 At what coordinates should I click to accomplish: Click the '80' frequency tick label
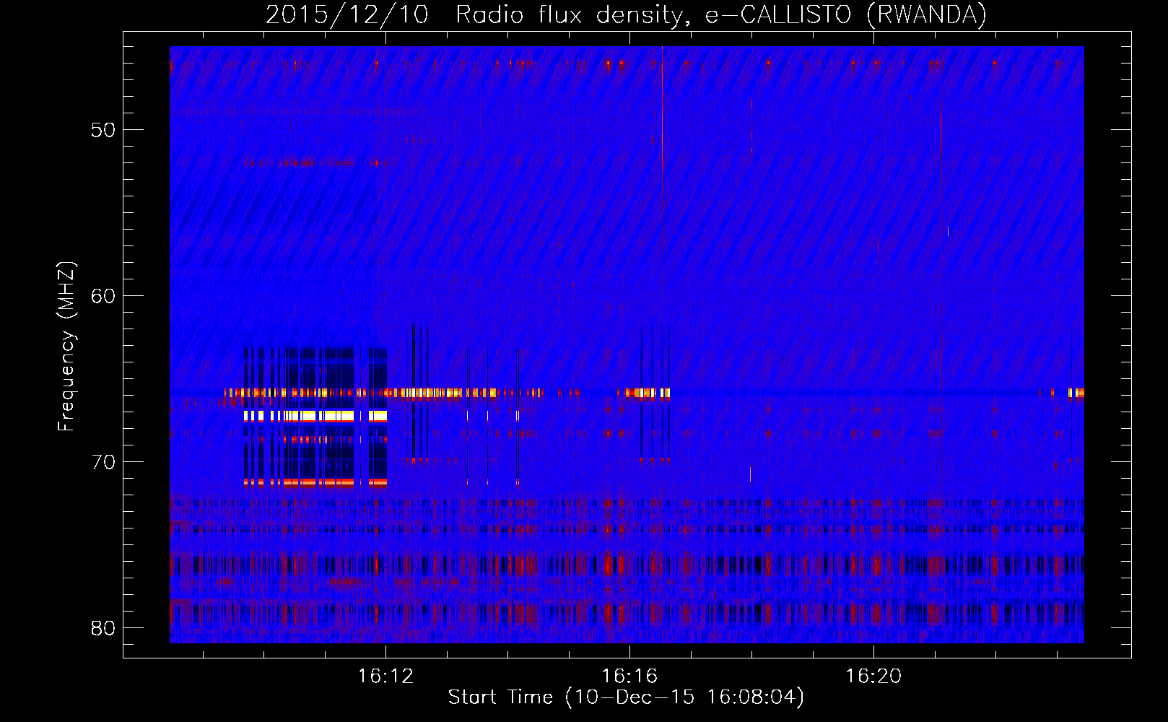coord(103,627)
